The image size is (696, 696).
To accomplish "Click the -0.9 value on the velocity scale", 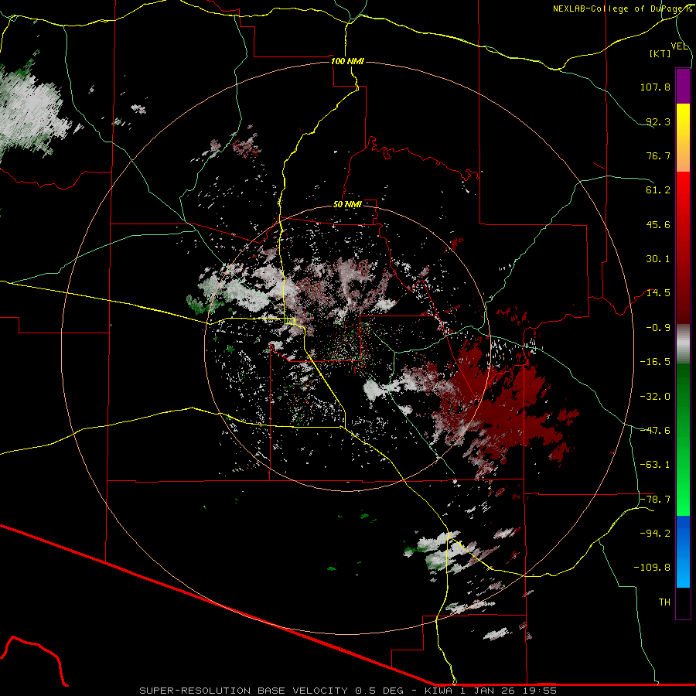I will pos(658,328).
